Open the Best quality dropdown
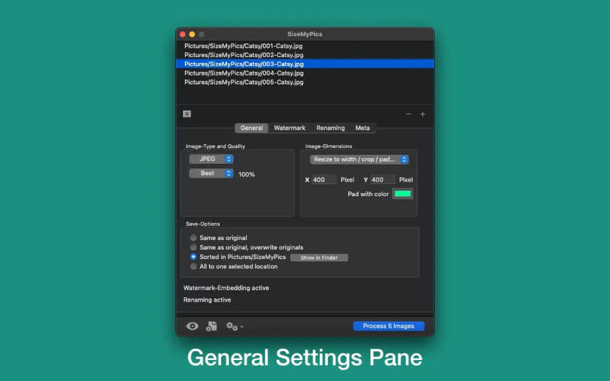This screenshot has width=610, height=381. (x=211, y=173)
